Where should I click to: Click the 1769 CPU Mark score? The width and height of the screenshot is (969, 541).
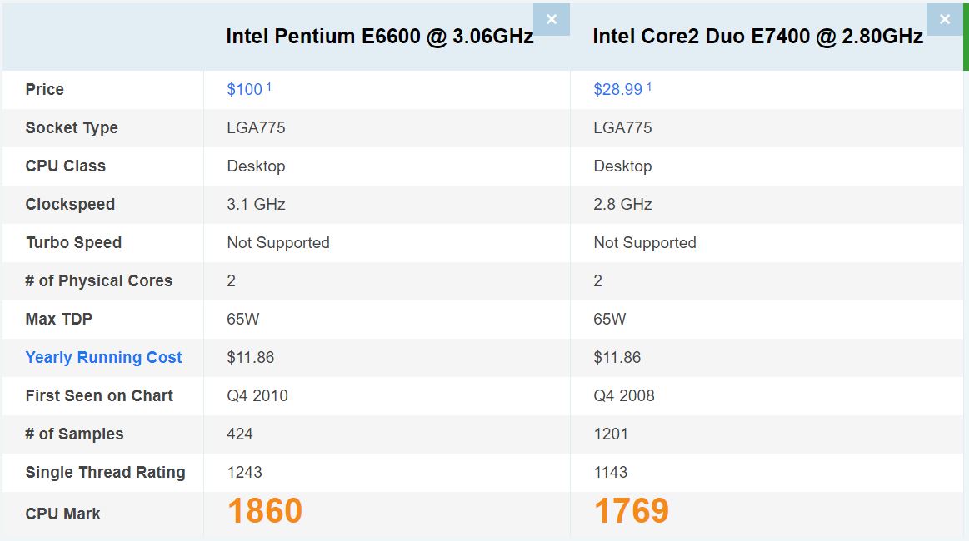point(631,511)
